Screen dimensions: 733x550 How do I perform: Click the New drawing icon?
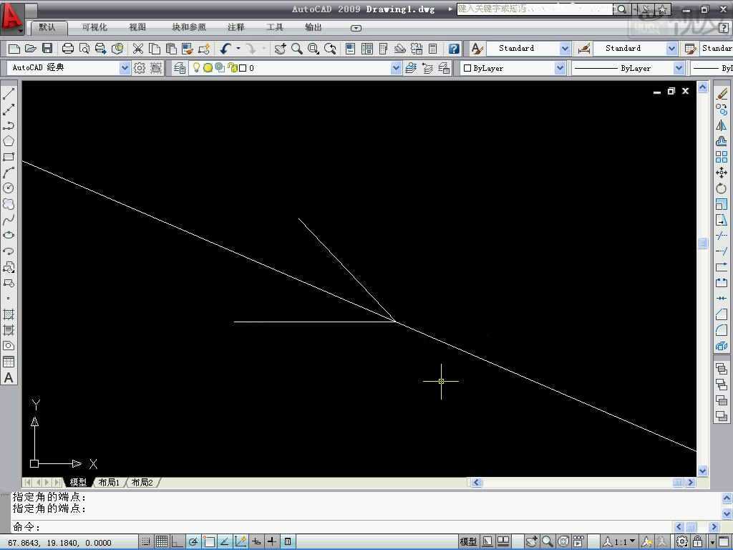14,48
